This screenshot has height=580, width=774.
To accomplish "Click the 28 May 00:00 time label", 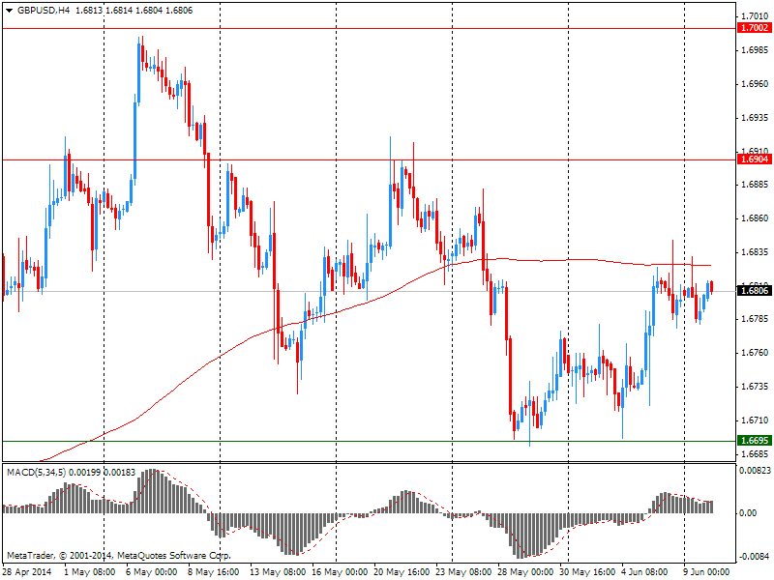I will [x=525, y=572].
